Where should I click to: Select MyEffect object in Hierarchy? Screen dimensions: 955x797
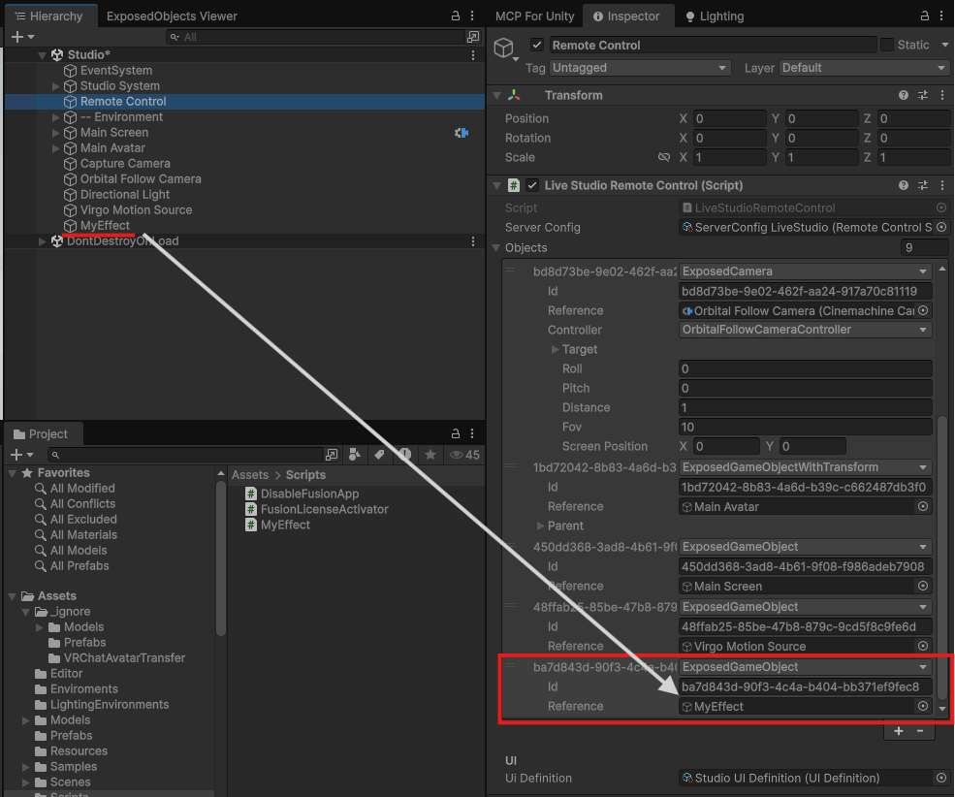coord(105,226)
